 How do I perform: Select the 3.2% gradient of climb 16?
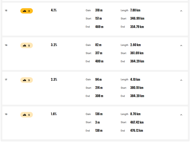pyautogui.click(x=54, y=45)
